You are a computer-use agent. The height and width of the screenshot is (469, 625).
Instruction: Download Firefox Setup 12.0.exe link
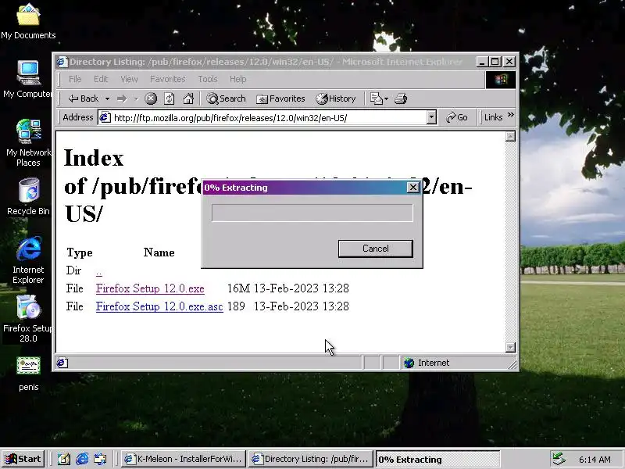point(150,288)
